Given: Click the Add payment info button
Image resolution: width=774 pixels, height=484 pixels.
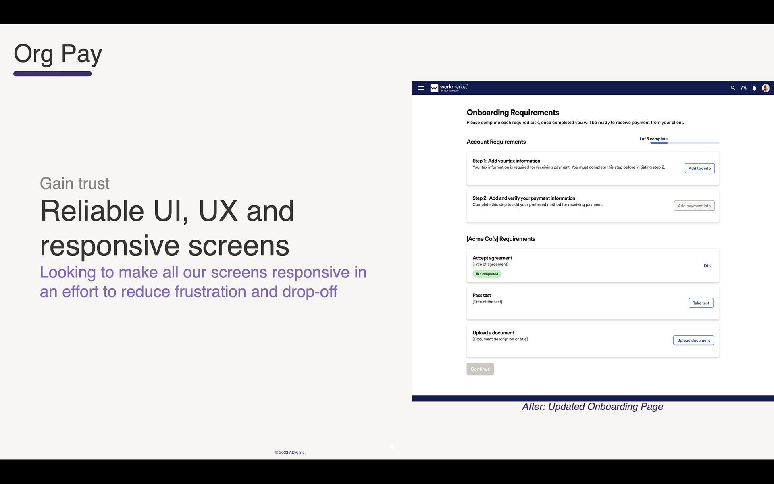Looking at the screenshot, I should tap(694, 206).
